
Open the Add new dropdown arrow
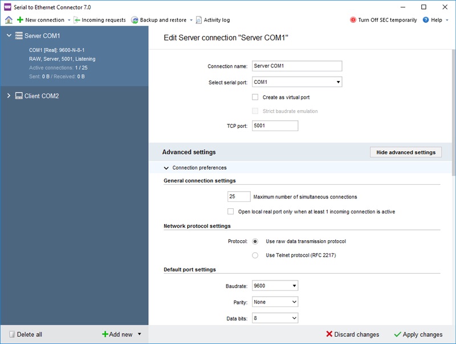coord(140,334)
